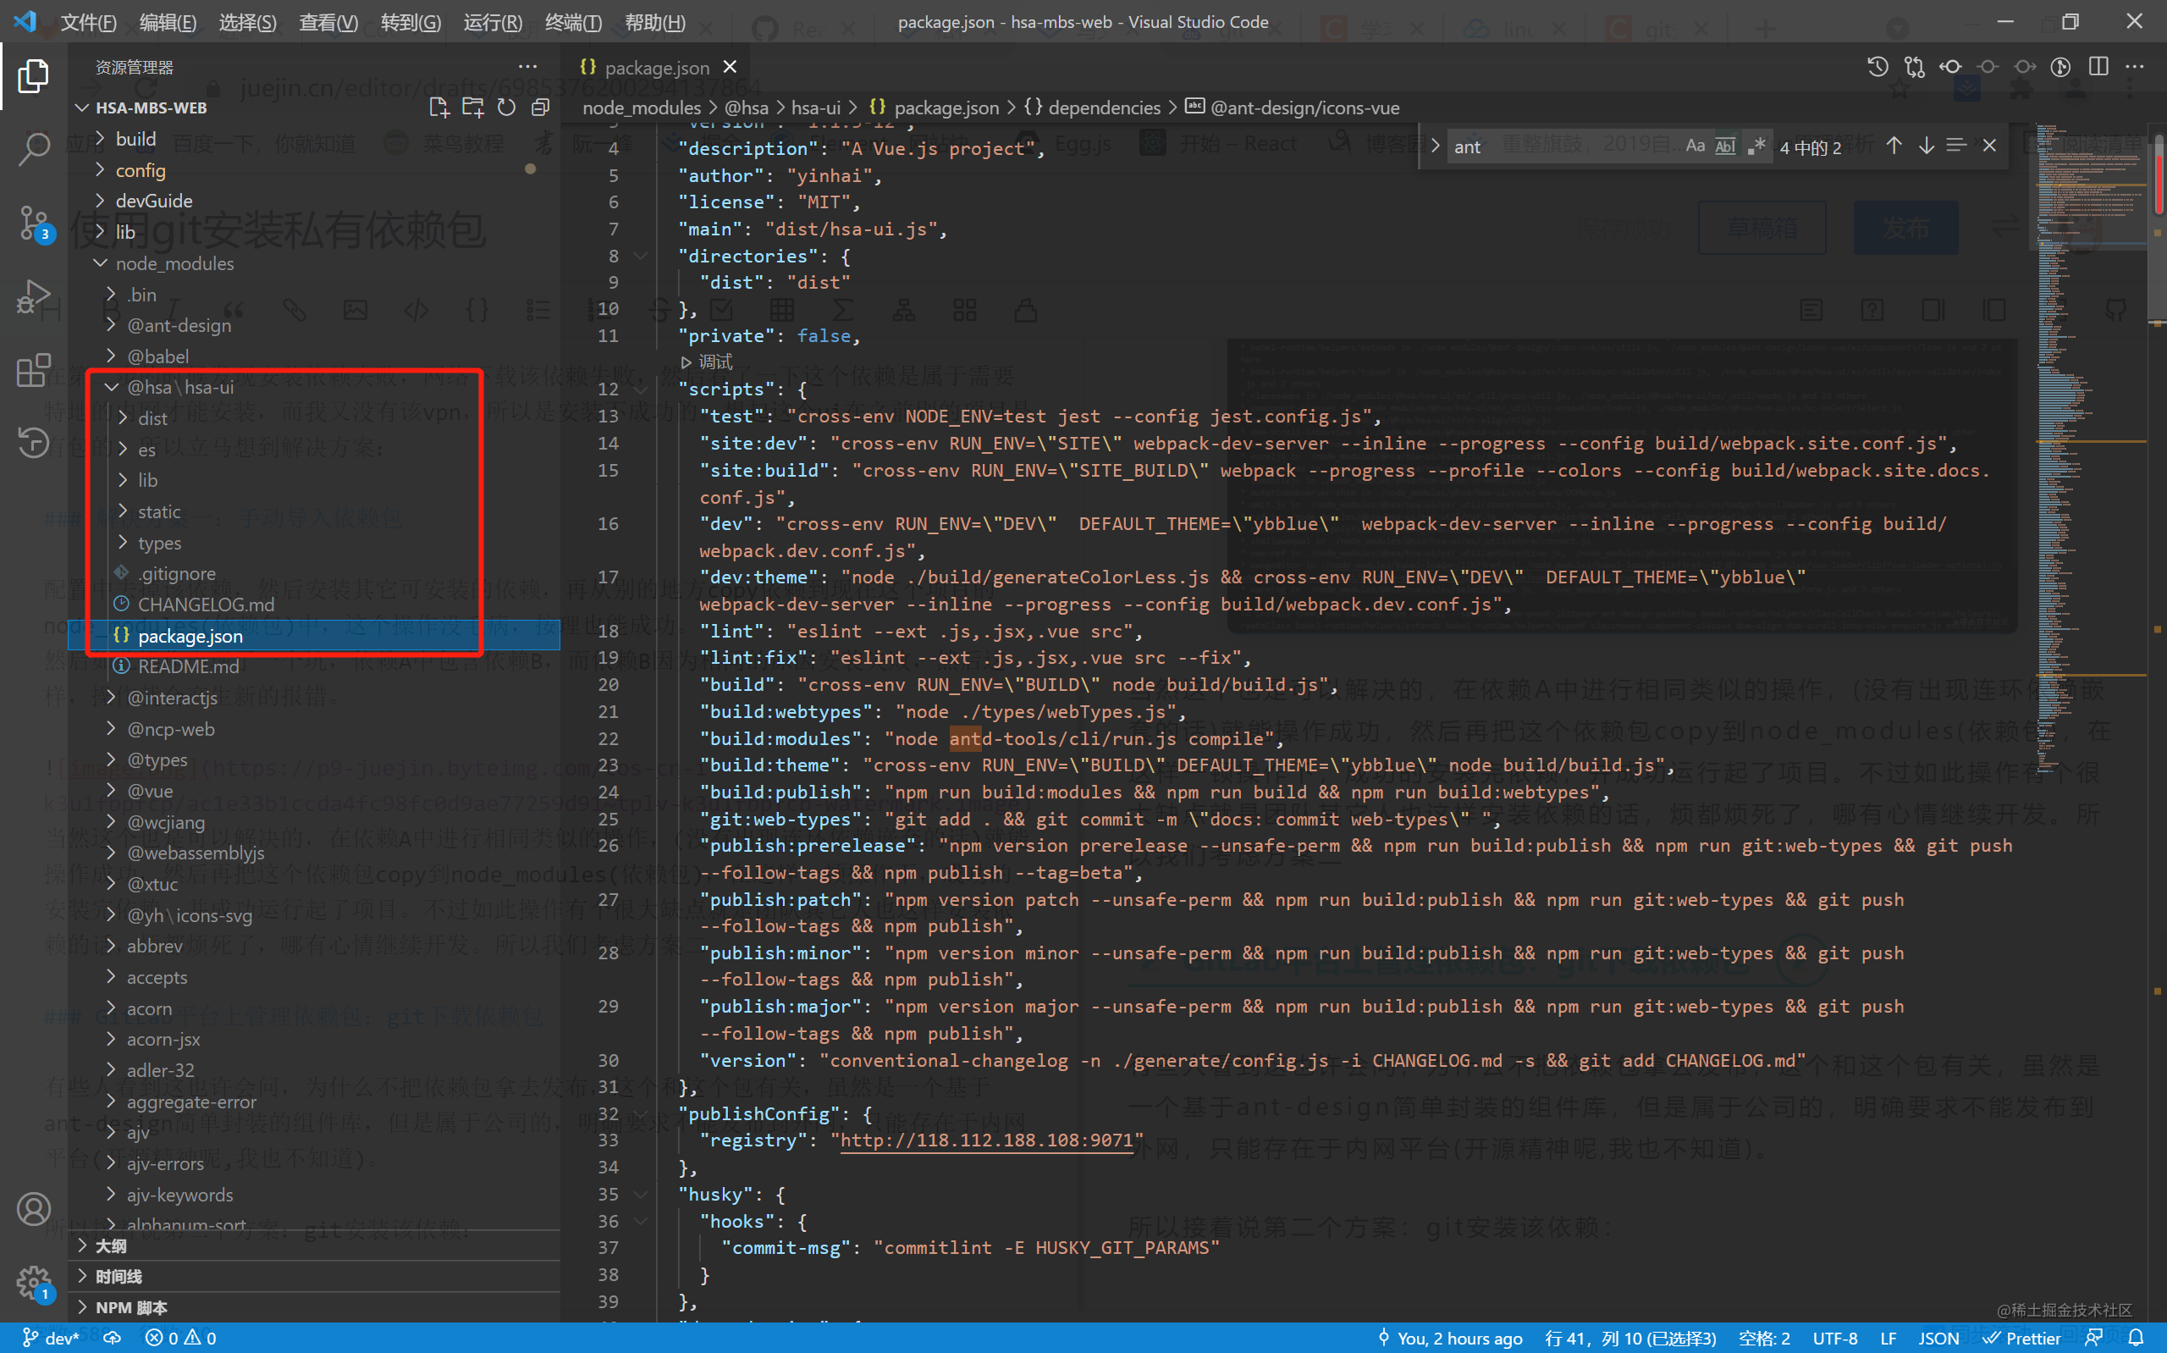Viewport: 2167px width, 1353px height.
Task: Toggle Match Whole Word in find widget
Action: click(x=1725, y=146)
